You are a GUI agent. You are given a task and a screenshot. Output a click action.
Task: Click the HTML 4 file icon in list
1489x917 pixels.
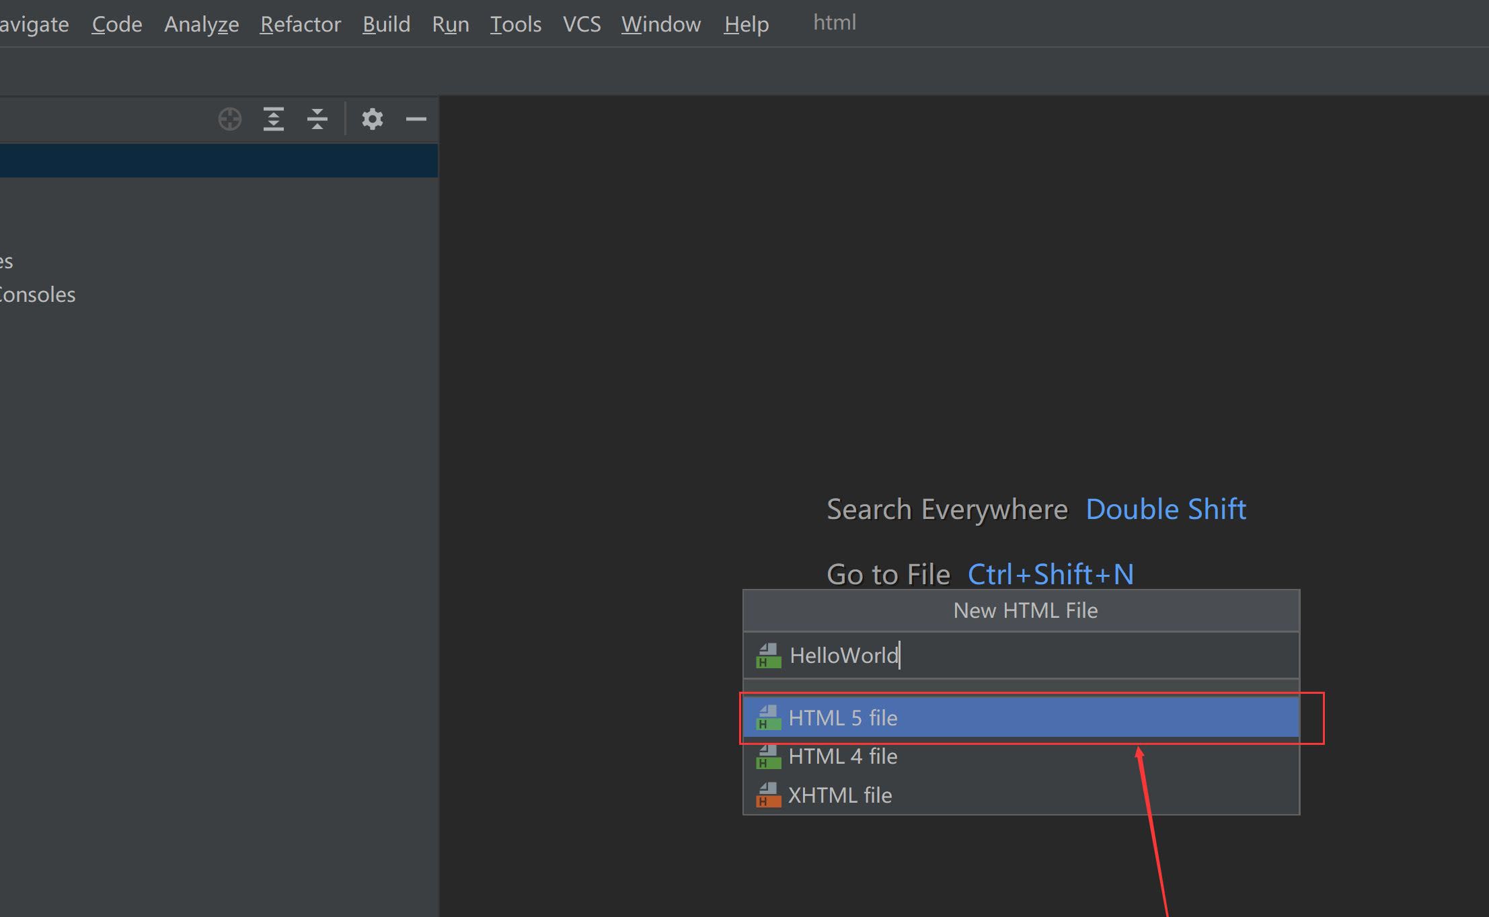click(x=768, y=756)
